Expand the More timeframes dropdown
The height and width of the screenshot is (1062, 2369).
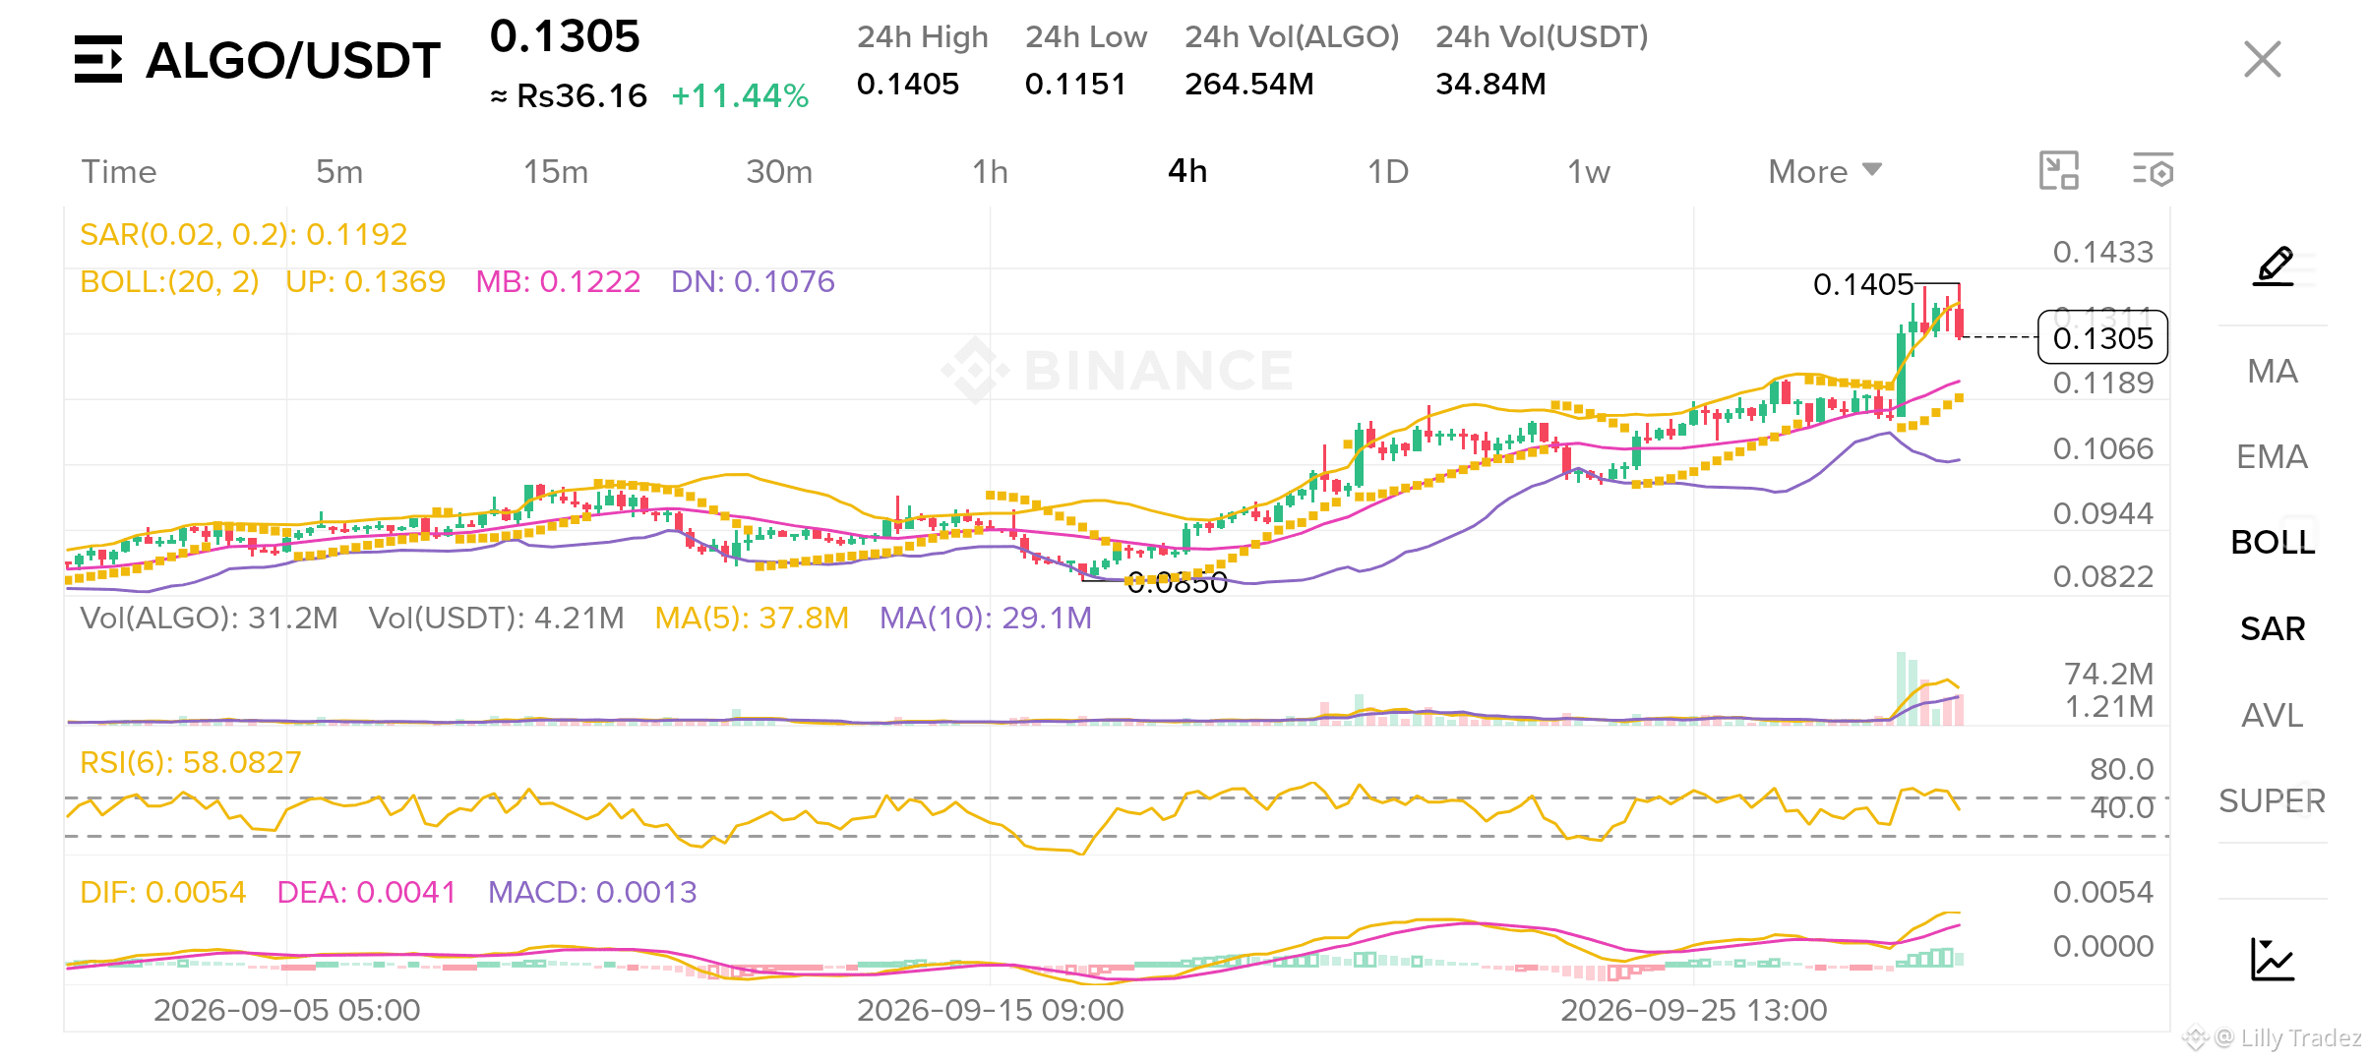(1825, 171)
